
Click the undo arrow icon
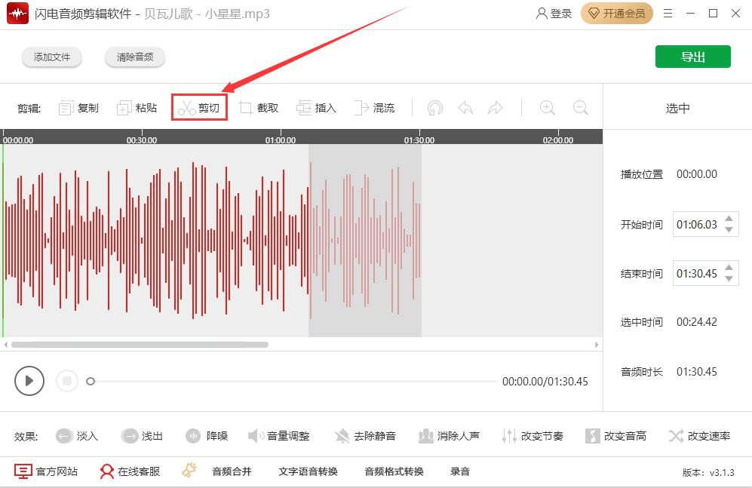pos(465,108)
